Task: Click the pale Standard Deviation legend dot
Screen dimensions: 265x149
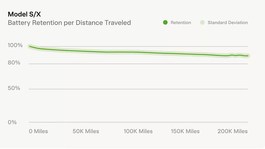Action: [x=202, y=23]
